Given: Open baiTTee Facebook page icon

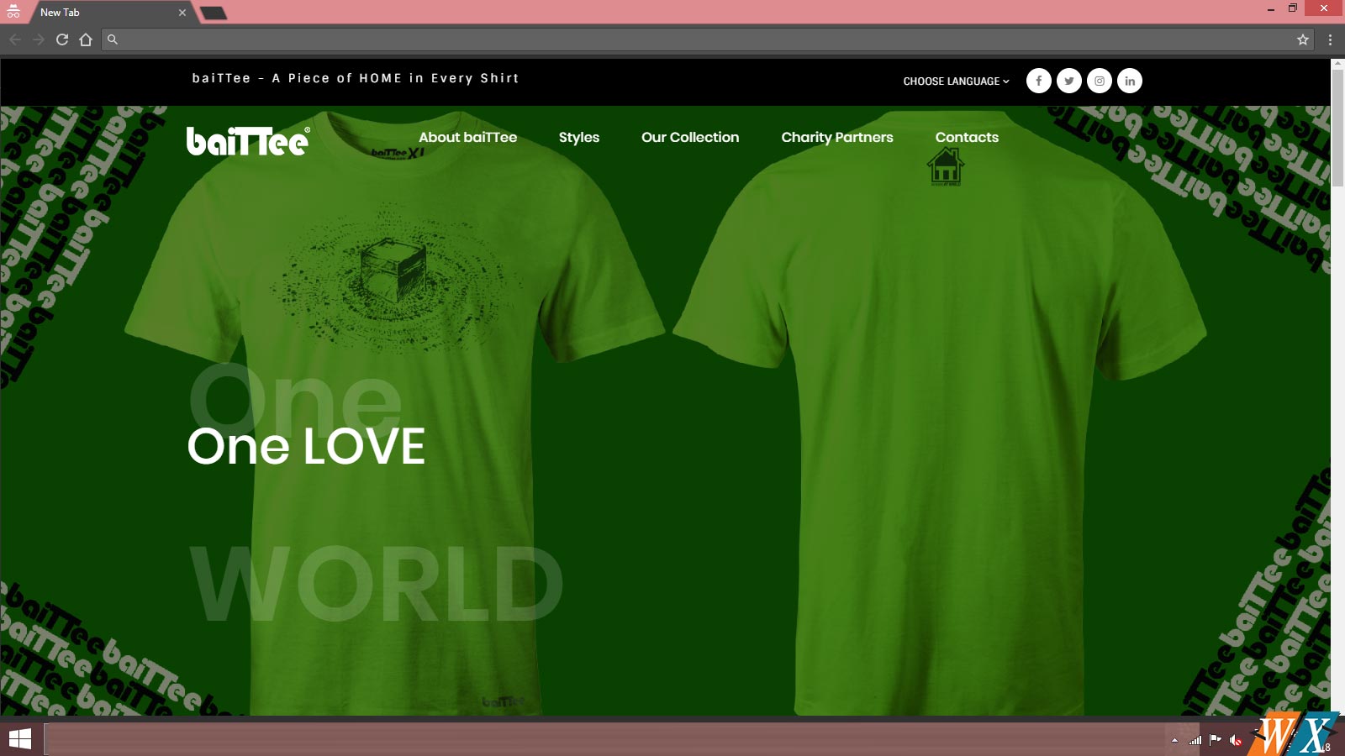Looking at the screenshot, I should tap(1039, 81).
